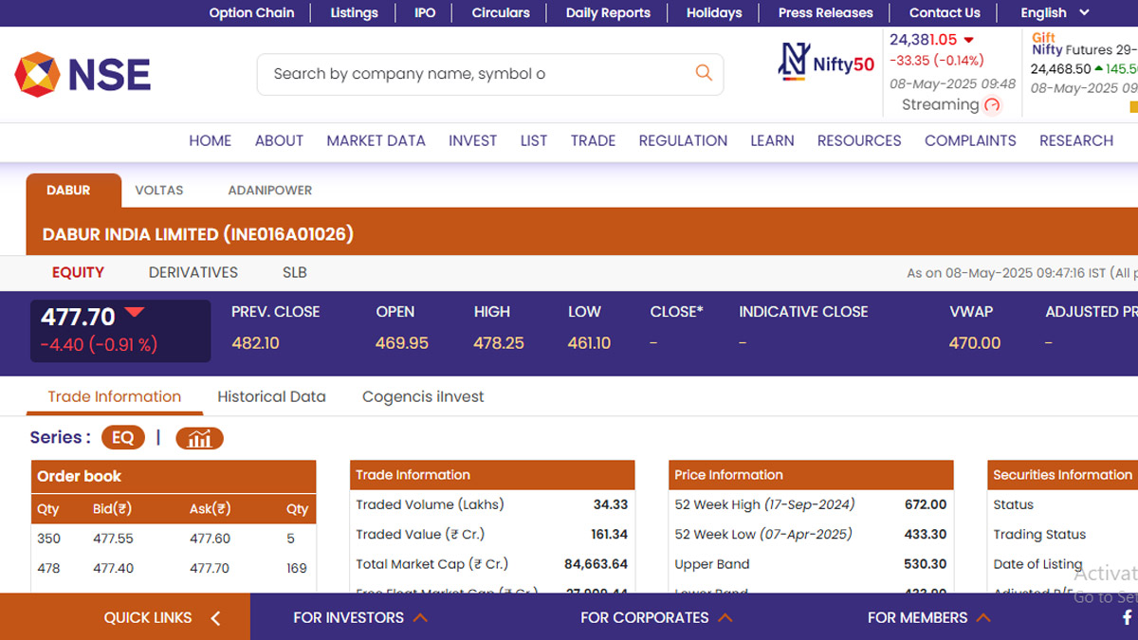Open the Press Releases link

click(x=825, y=13)
